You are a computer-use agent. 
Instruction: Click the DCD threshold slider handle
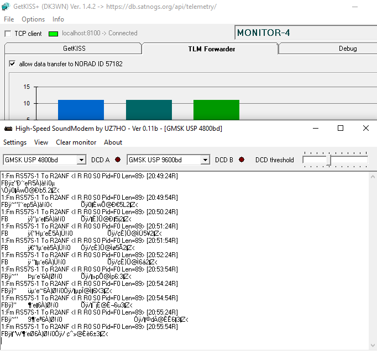tap(329, 160)
